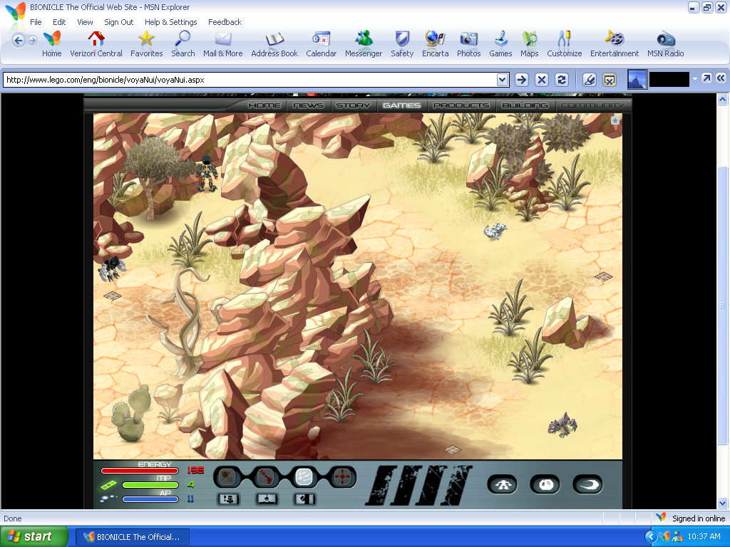The image size is (730, 547).
Task: Open the Address Book
Action: 274,45
